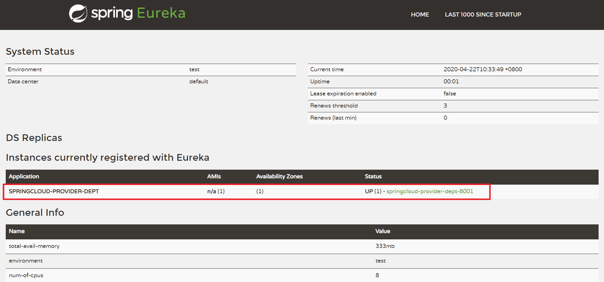Screen dimensions: 604x282
Task: Select the num-of-cpus row name
Action: tap(26, 275)
